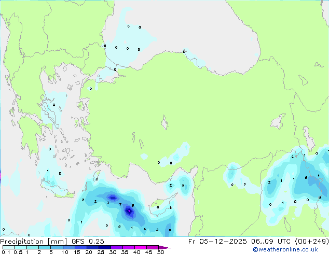Viewport: 329px width, 254px height.
Task: Click the lightest 0.1–0.5 mm legend swatch
Action: [x=9, y=247]
